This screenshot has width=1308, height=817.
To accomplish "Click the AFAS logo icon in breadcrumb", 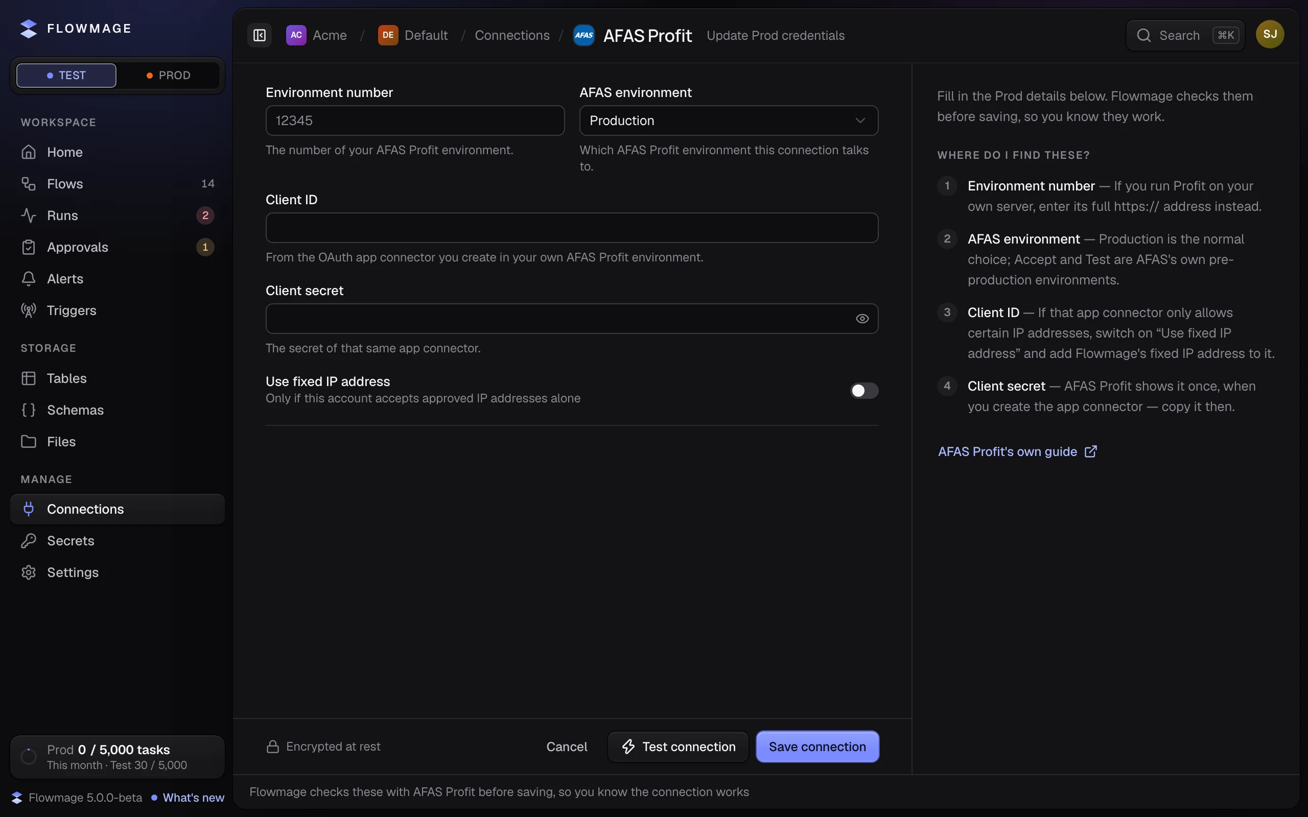I will (x=583, y=36).
